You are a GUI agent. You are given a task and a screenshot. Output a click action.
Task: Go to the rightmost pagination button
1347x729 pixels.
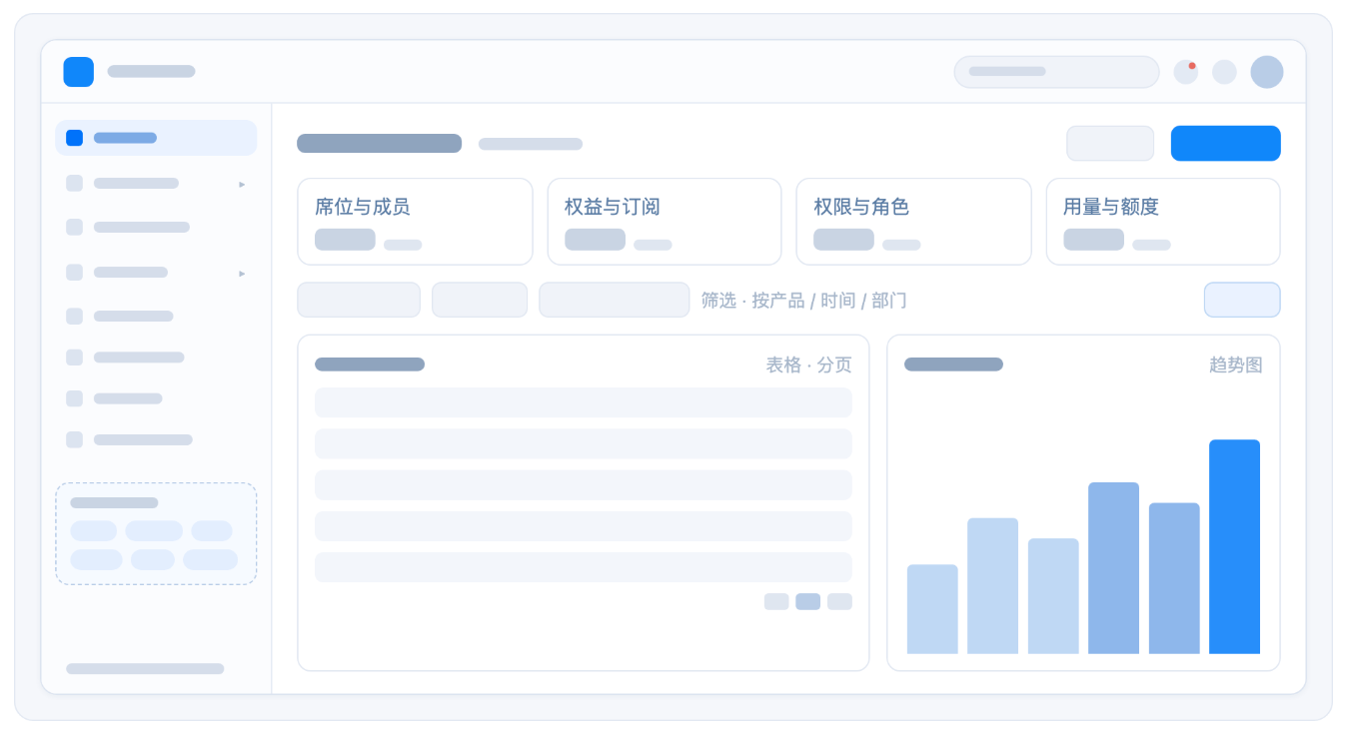tap(839, 601)
